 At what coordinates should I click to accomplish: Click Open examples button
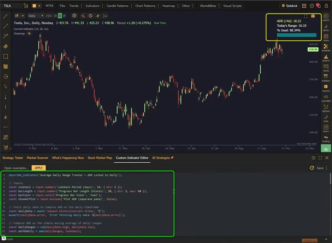[x=16, y=168]
